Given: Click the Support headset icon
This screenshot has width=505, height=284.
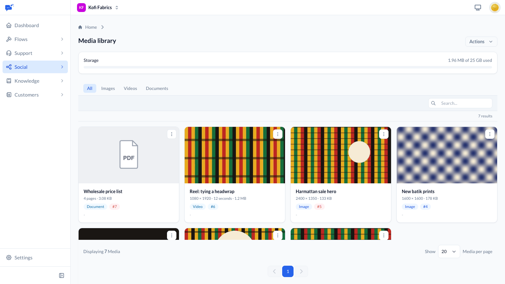Looking at the screenshot, I should pyautogui.click(x=9, y=53).
